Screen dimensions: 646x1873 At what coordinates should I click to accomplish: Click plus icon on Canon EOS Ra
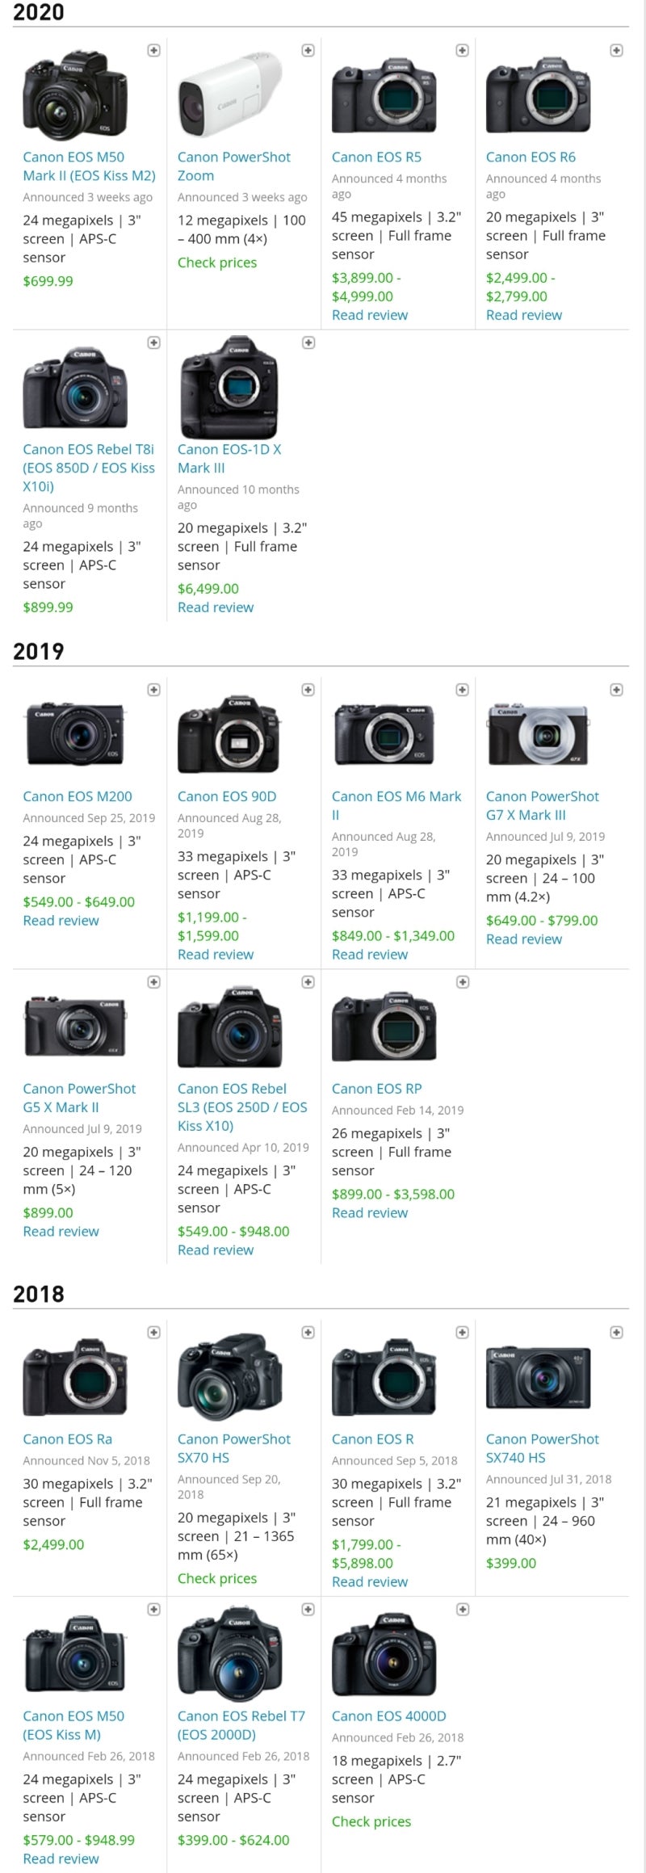153,1333
